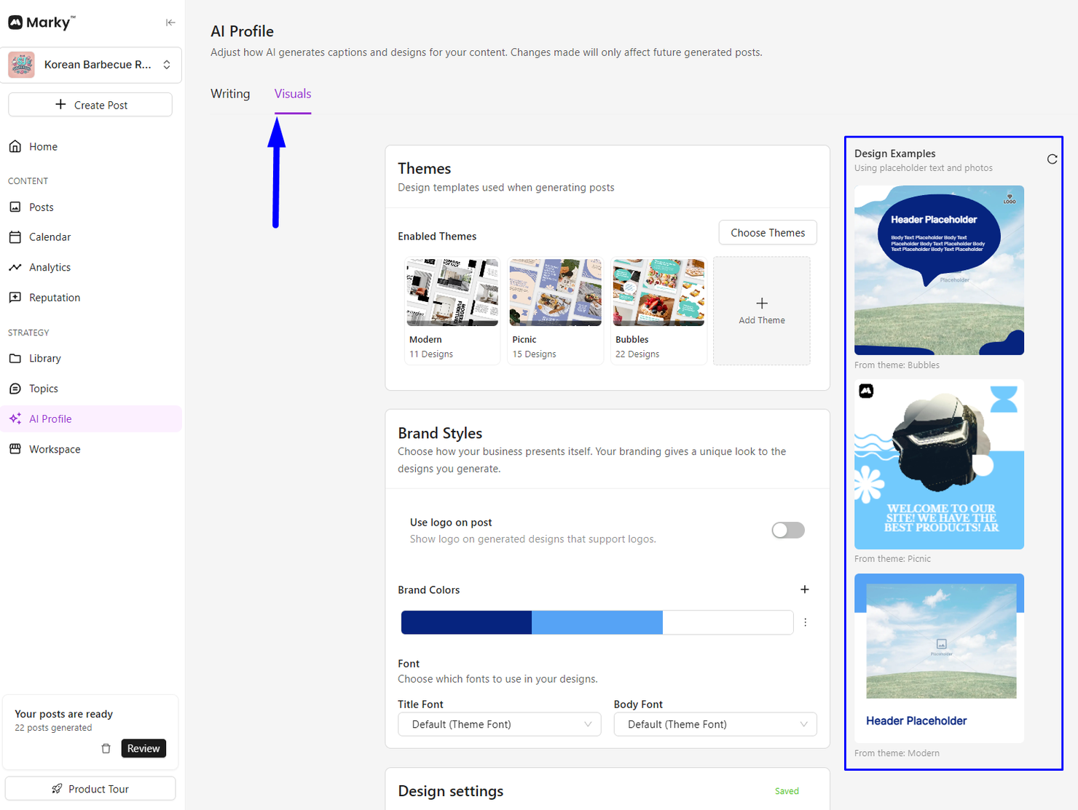Click the Add Theme tile
The height and width of the screenshot is (810, 1078).
pos(761,311)
